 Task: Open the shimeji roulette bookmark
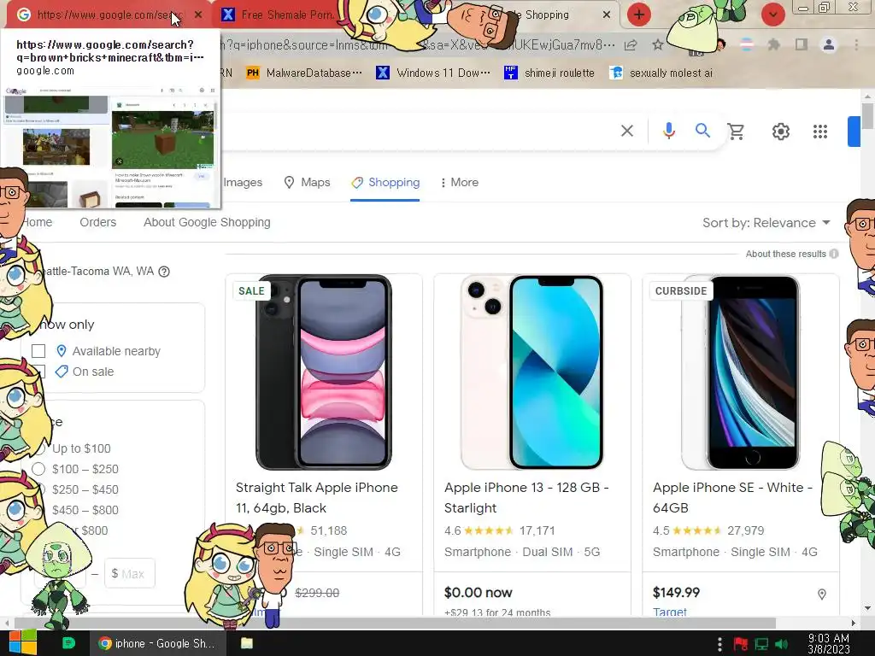pyautogui.click(x=549, y=73)
